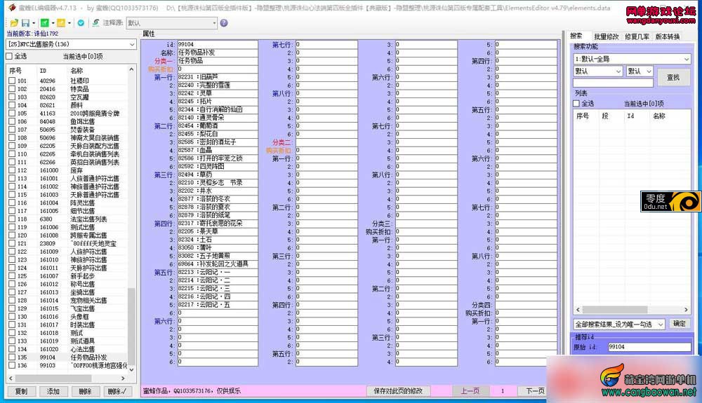Toggle 全选 checkbox in search results panel
702x403 pixels.
(x=576, y=104)
